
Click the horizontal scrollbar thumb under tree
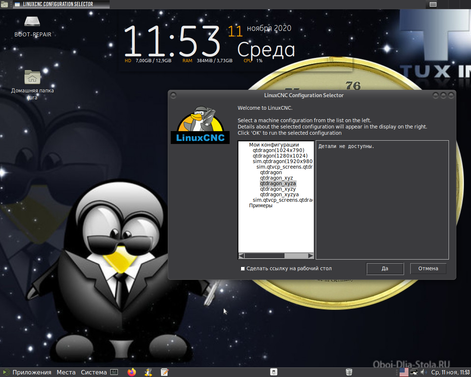click(264, 256)
